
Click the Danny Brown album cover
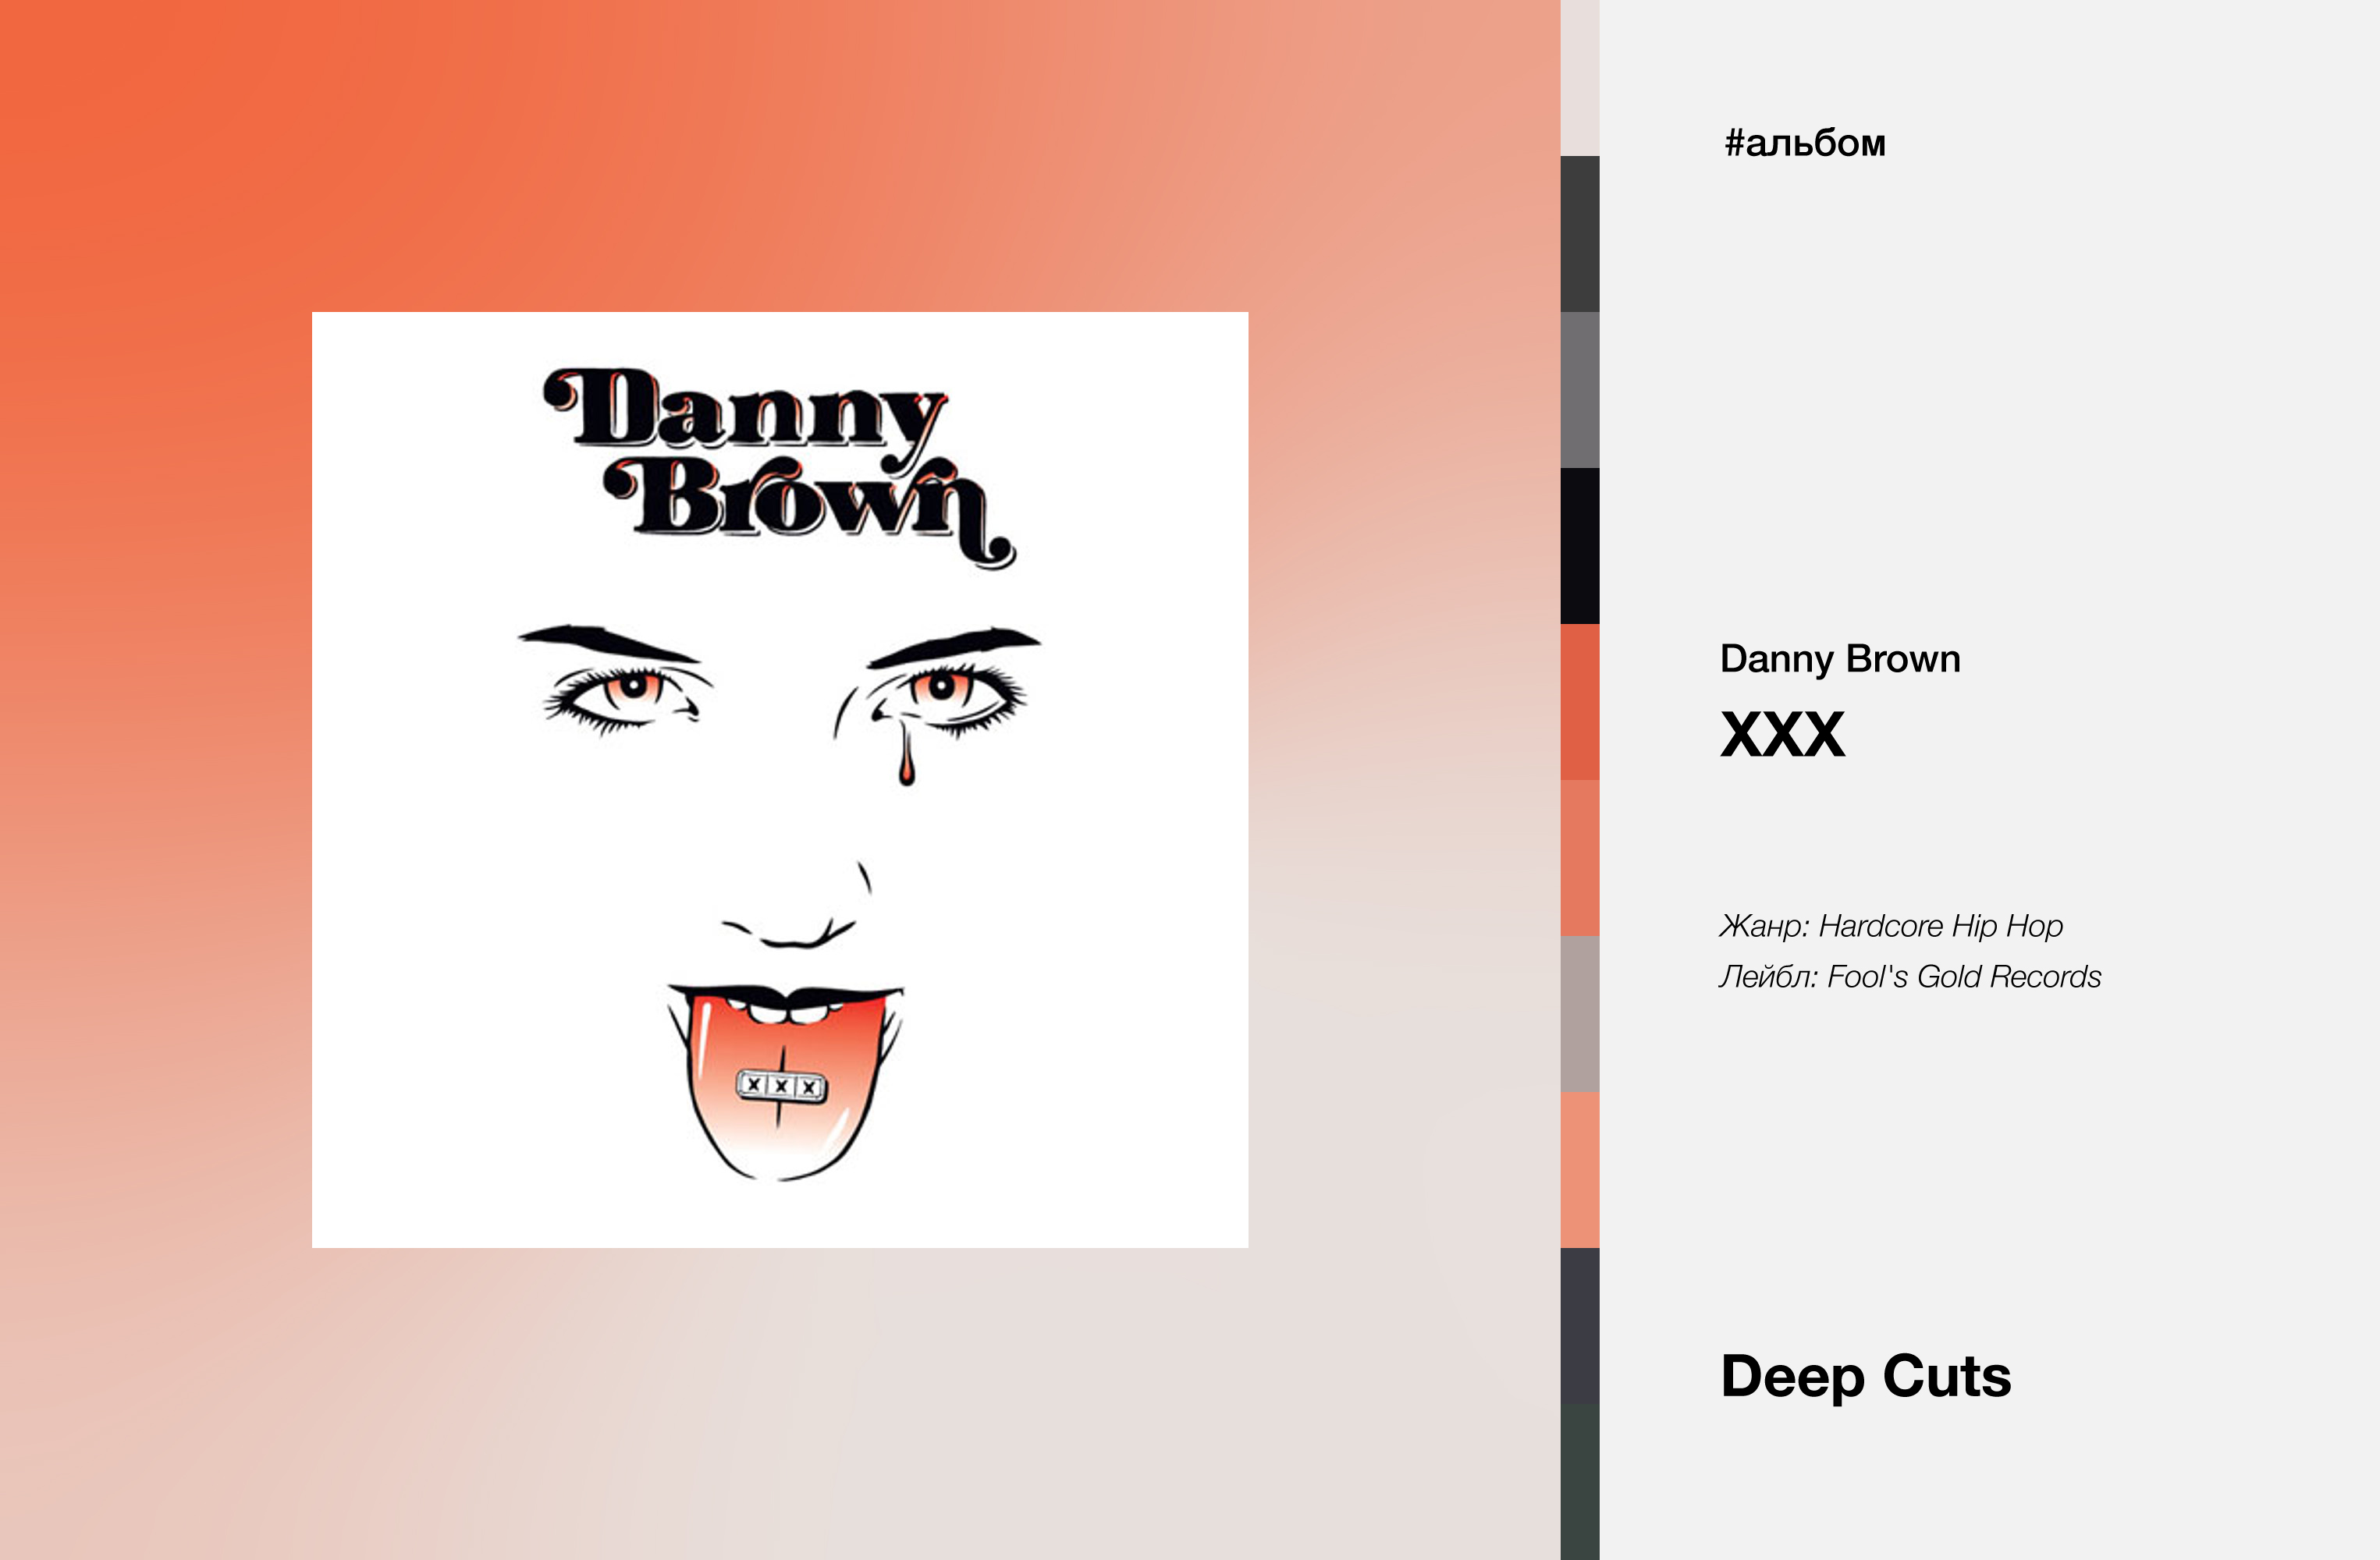tap(780, 779)
